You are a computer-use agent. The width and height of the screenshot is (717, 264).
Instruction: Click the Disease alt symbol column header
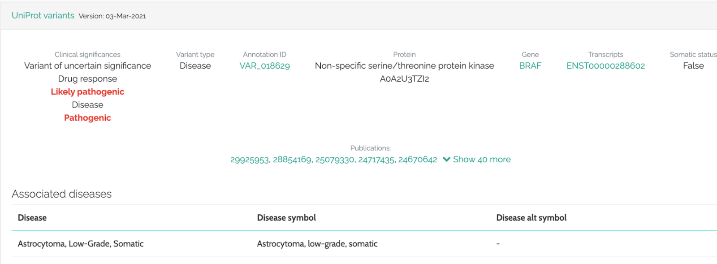531,218
